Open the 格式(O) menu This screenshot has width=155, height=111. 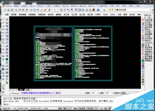[x=41, y=6]
